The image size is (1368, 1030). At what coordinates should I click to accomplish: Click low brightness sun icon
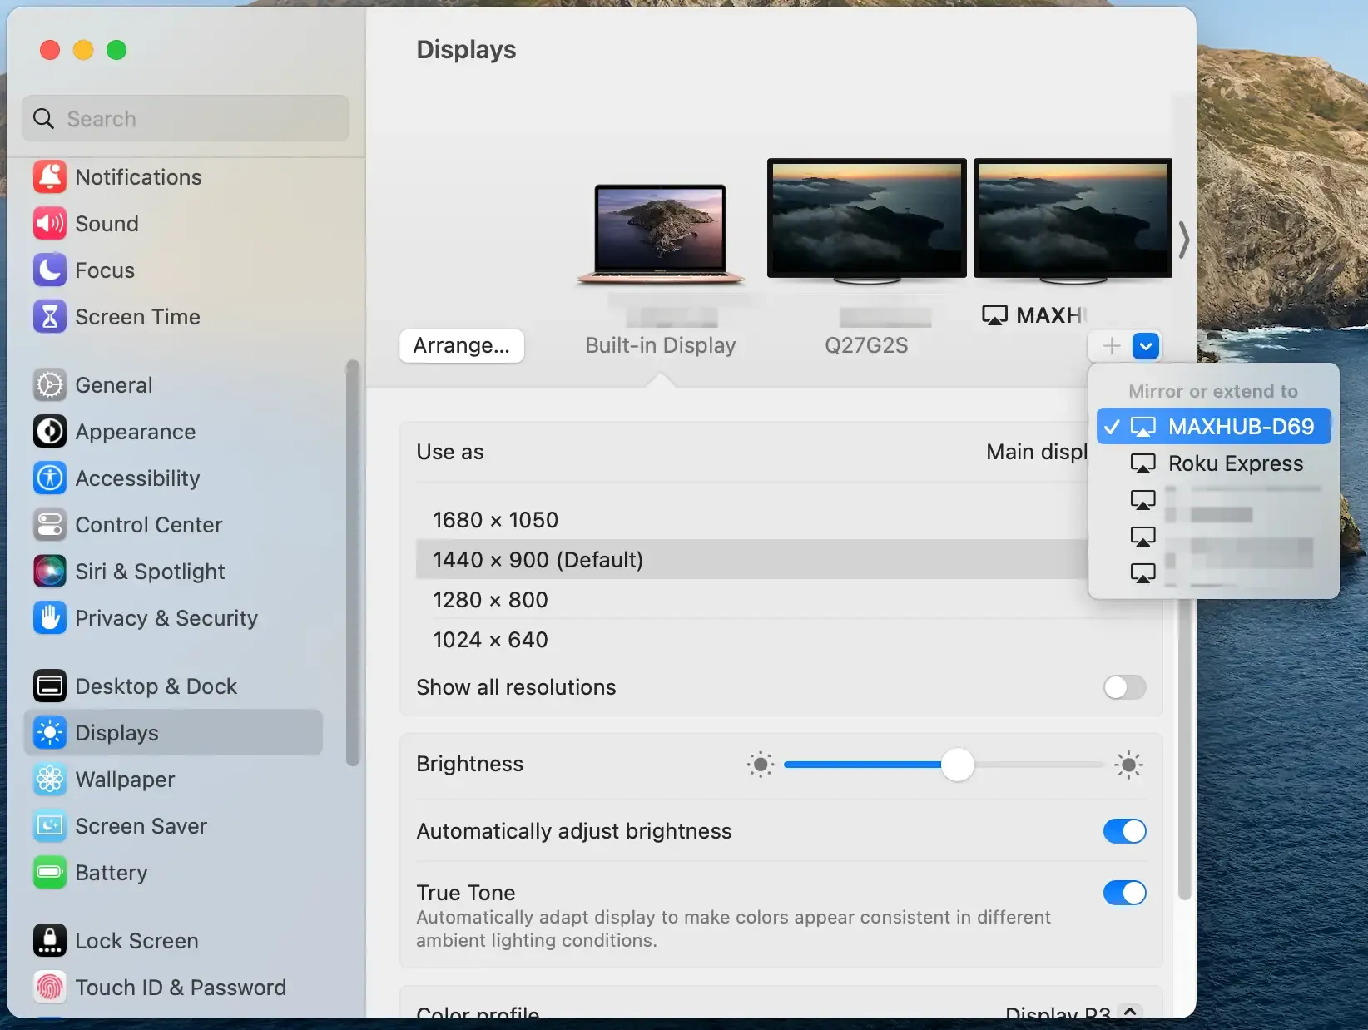pos(760,765)
